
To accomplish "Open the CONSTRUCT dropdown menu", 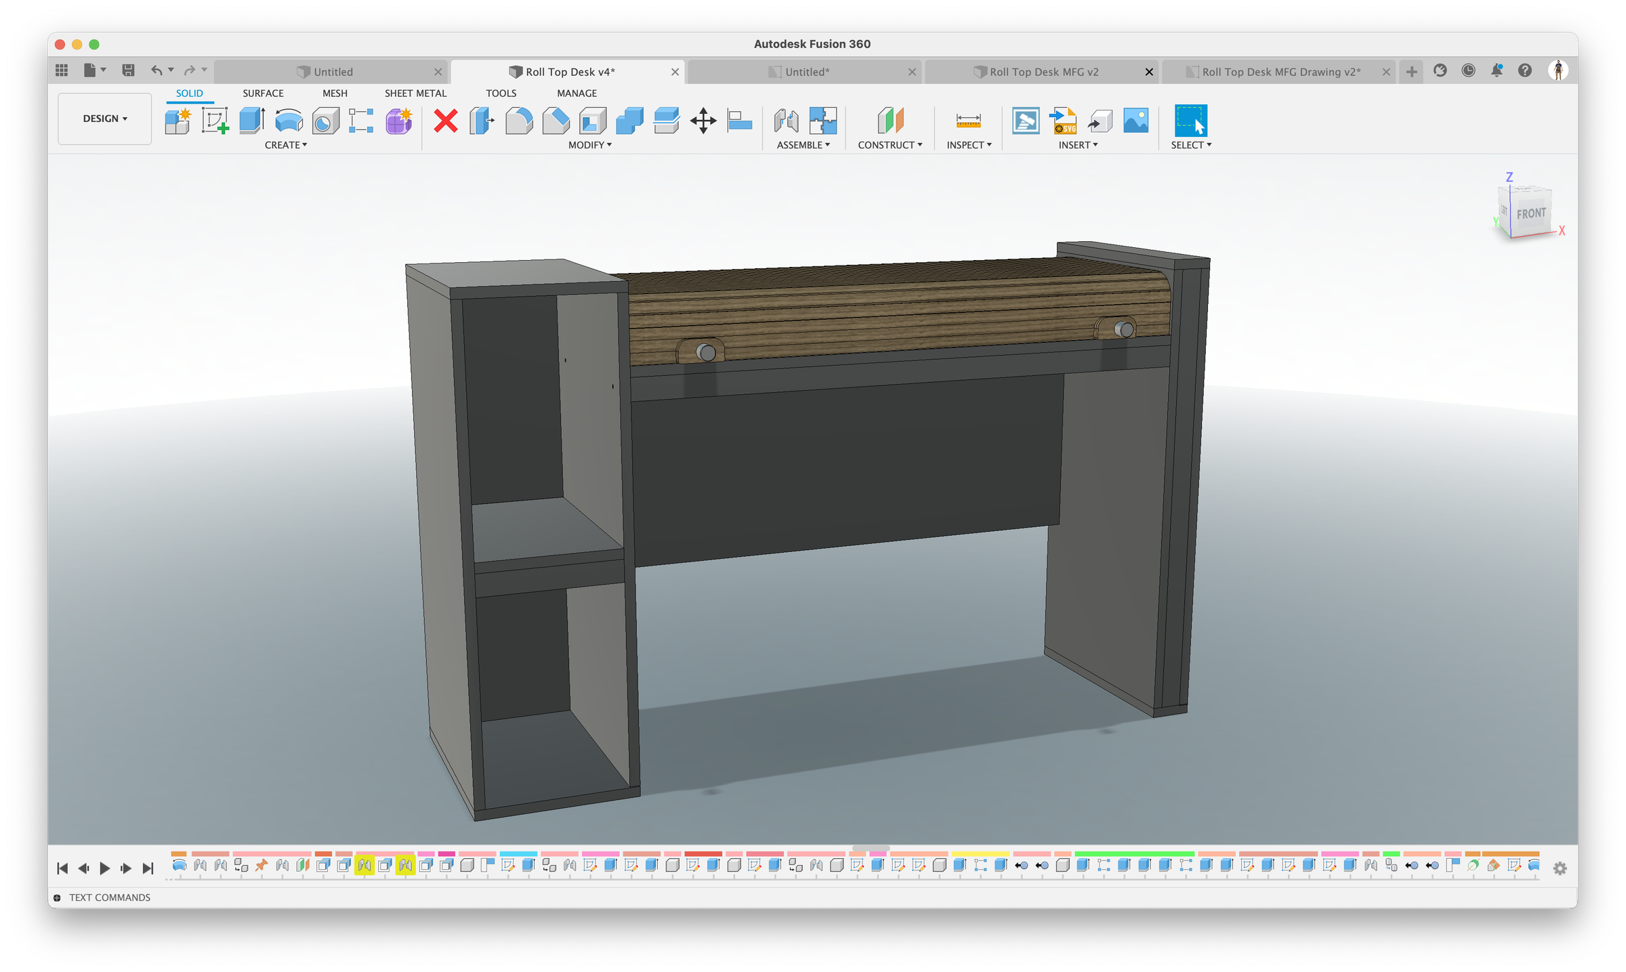I will (x=890, y=145).
